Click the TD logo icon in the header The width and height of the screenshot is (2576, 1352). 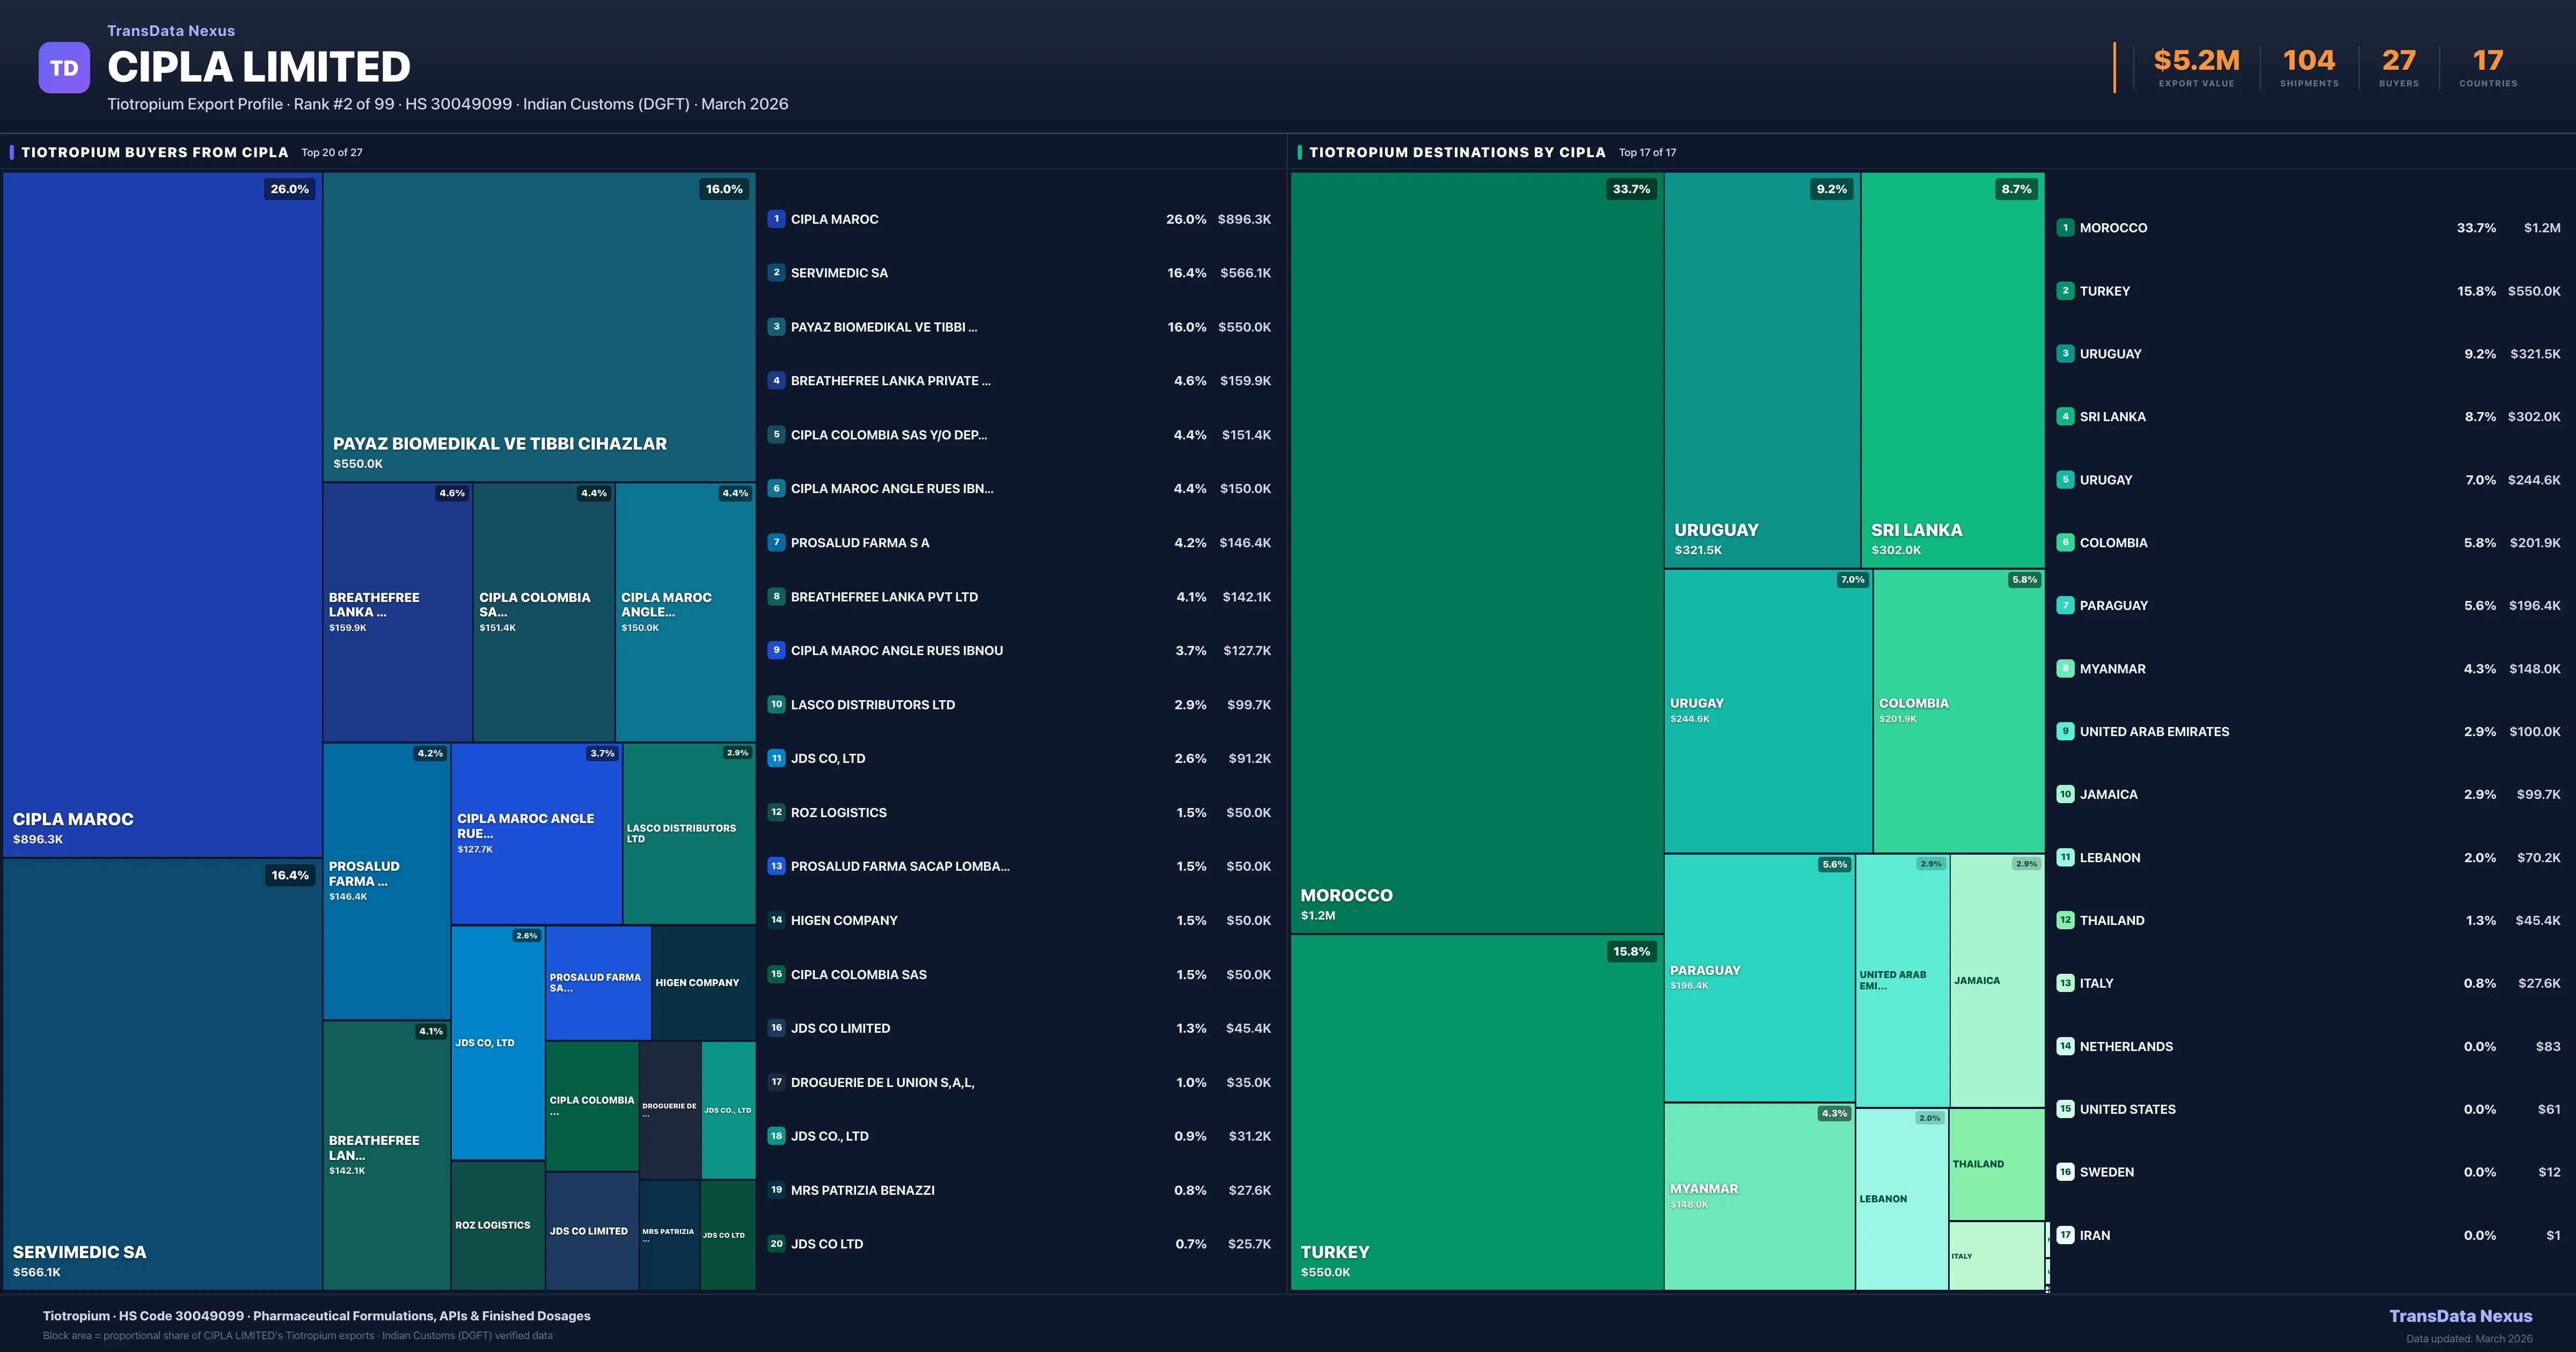[64, 66]
